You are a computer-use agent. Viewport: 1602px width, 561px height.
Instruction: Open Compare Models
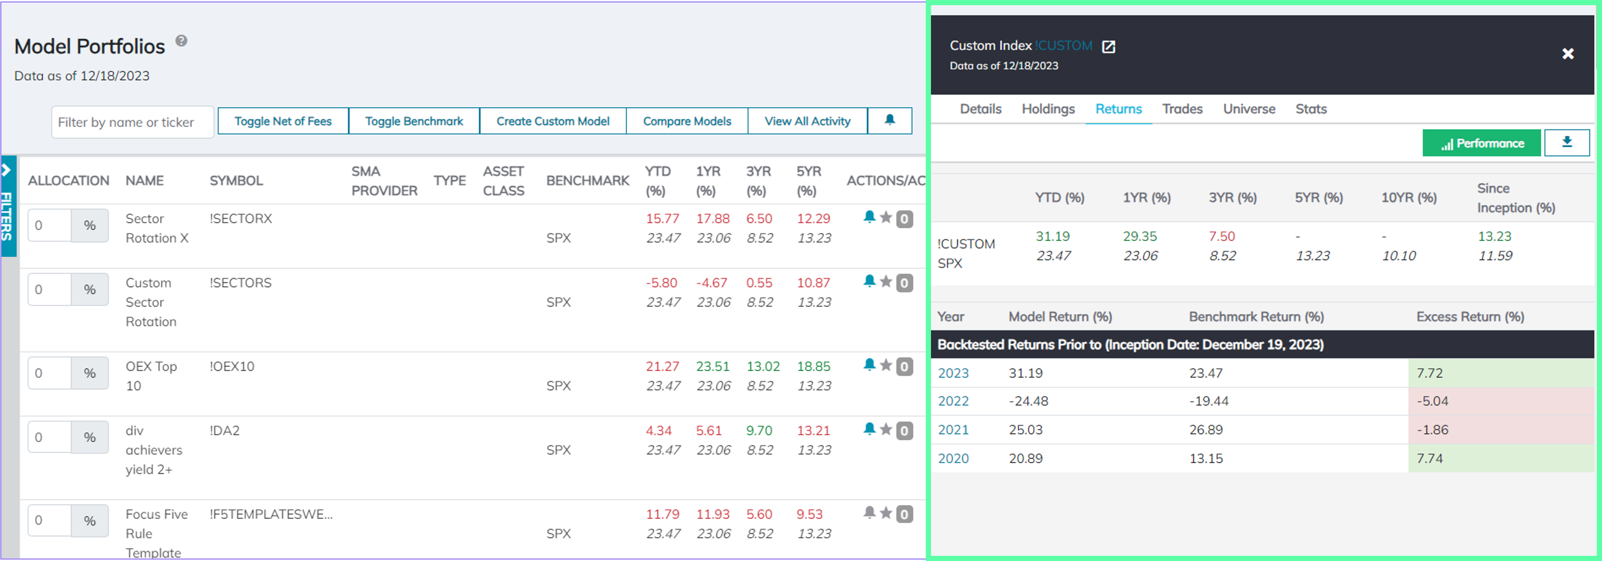point(687,121)
